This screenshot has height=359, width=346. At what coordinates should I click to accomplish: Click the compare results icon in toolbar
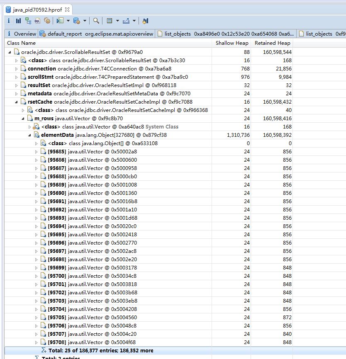[145, 21]
